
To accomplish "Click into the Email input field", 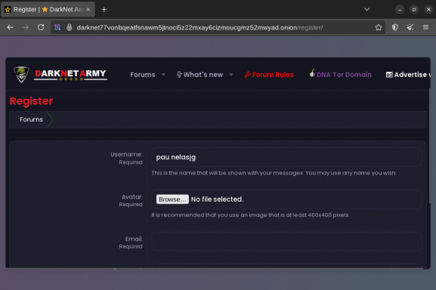I will (x=286, y=242).
